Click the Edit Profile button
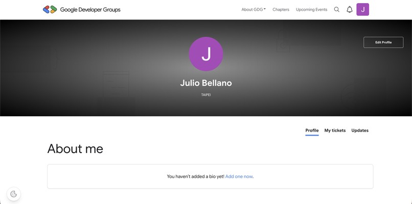Image resolution: width=412 pixels, height=204 pixels. pyautogui.click(x=383, y=42)
